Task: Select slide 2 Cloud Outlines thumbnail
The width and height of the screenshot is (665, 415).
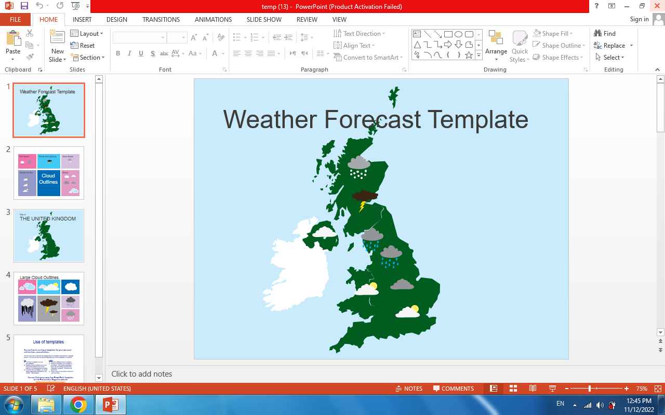Action: [x=49, y=173]
